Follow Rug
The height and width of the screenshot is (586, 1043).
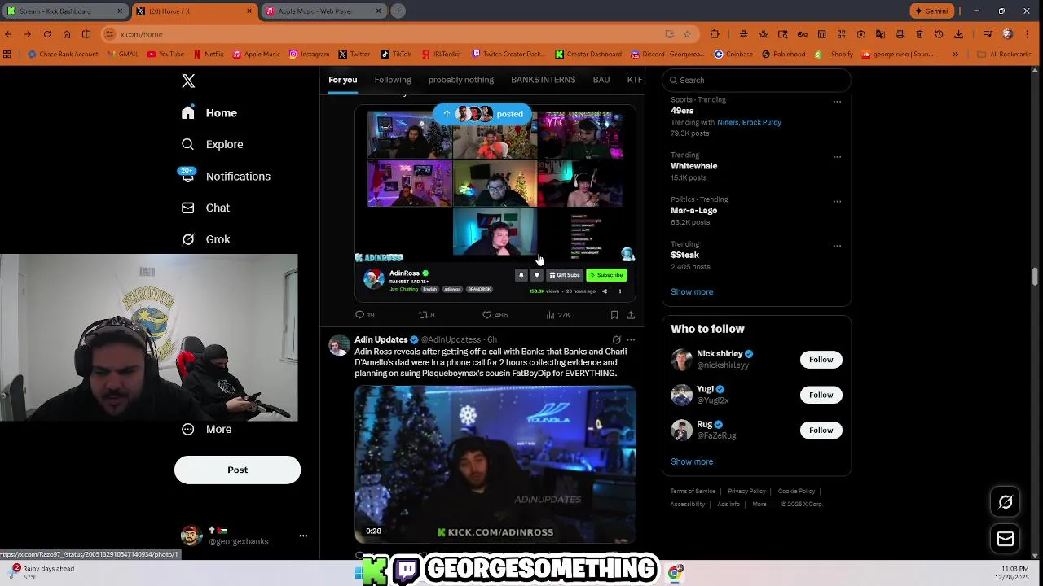coord(821,430)
